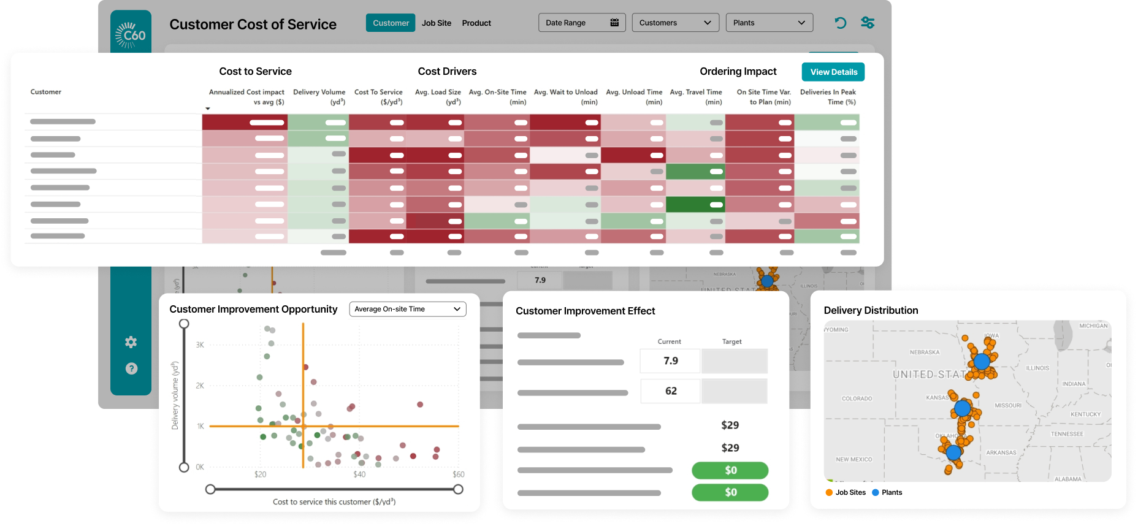Click the View Details button

coord(833,72)
